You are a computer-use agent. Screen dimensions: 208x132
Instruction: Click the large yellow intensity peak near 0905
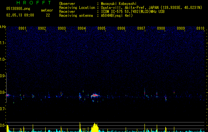[x=95, y=127]
